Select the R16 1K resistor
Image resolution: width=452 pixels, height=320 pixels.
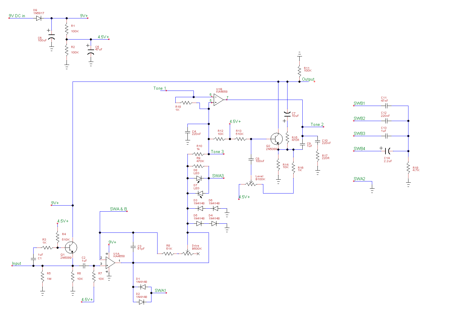click(x=293, y=168)
